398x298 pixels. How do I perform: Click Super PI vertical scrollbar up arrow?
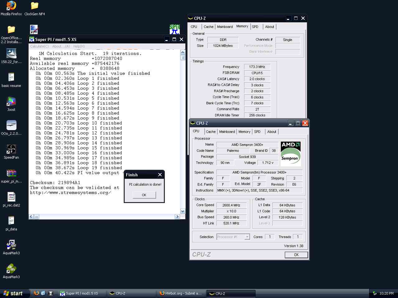click(x=183, y=52)
